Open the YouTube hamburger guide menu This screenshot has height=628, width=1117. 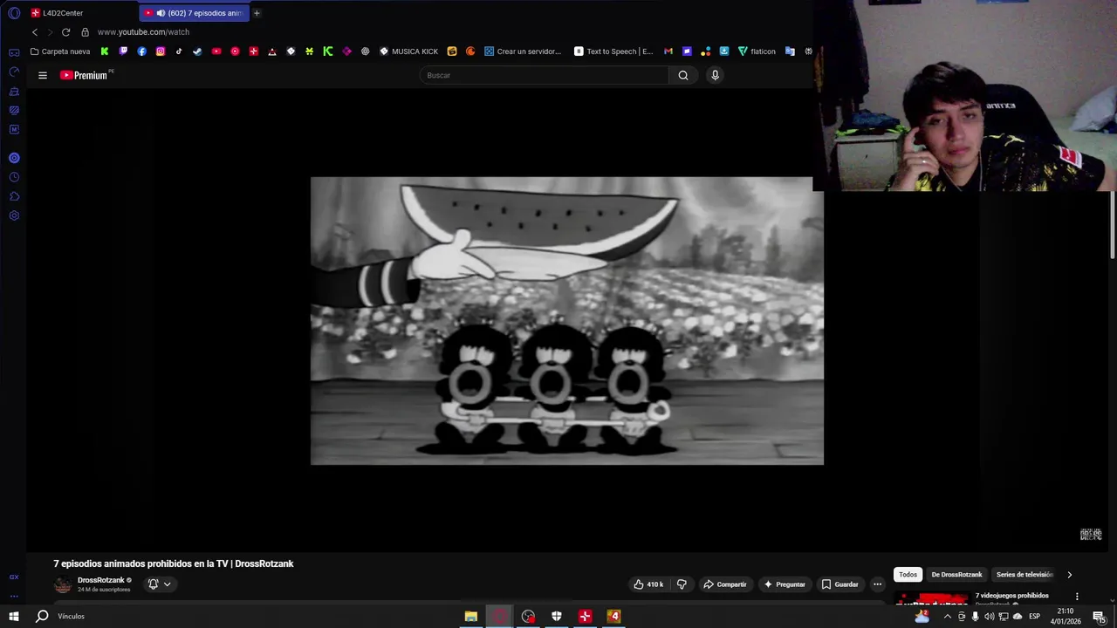[42, 75]
